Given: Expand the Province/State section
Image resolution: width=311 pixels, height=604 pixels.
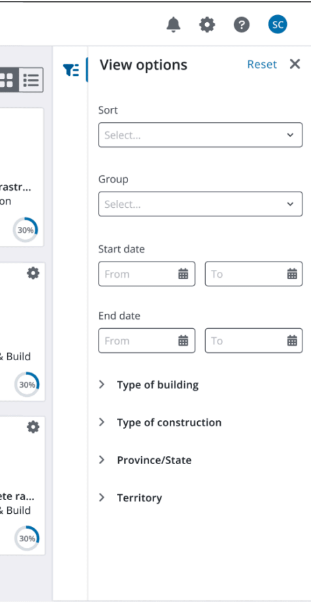Looking at the screenshot, I should [145, 460].
